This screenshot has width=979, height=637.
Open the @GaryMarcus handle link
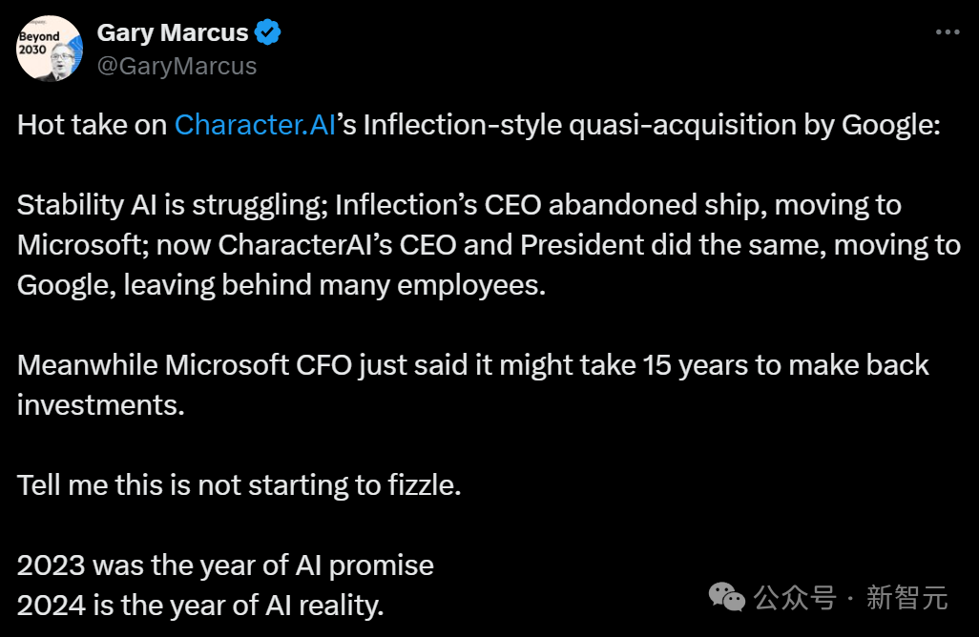click(x=177, y=65)
